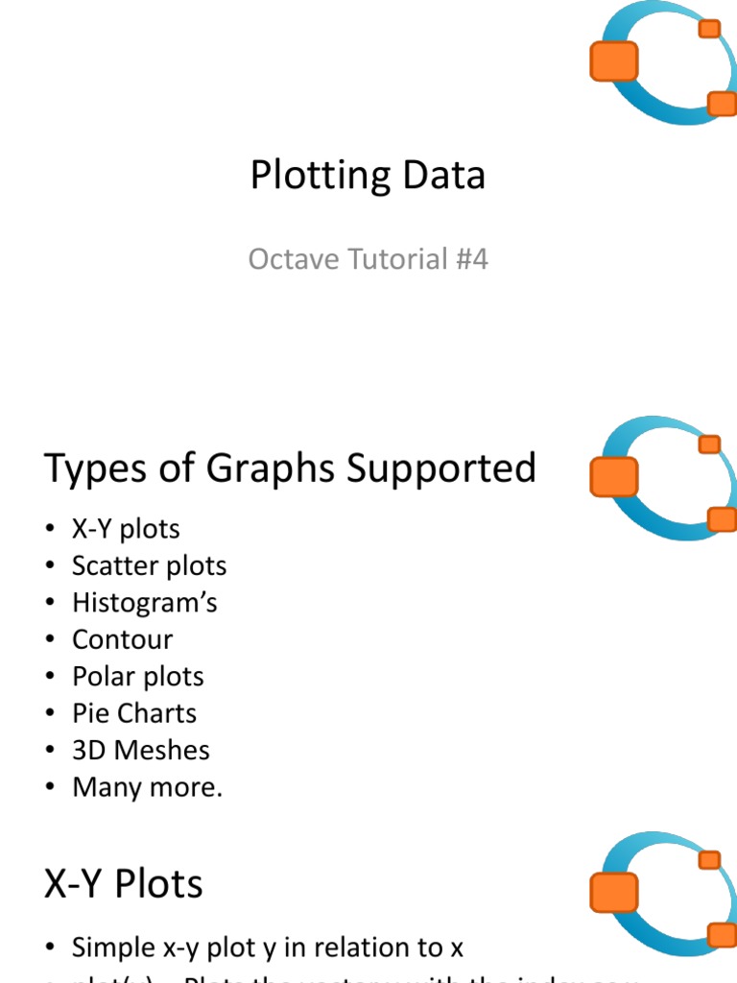This screenshot has height=983, width=737.
Task: Click the large X-Y Plots slide heading
Action: [124, 884]
